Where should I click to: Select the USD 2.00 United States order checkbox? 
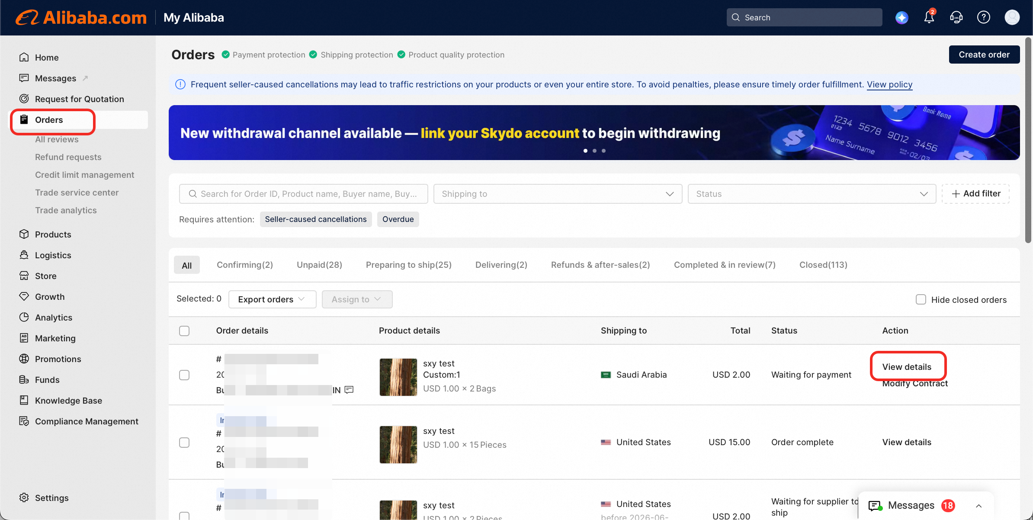pos(184,516)
